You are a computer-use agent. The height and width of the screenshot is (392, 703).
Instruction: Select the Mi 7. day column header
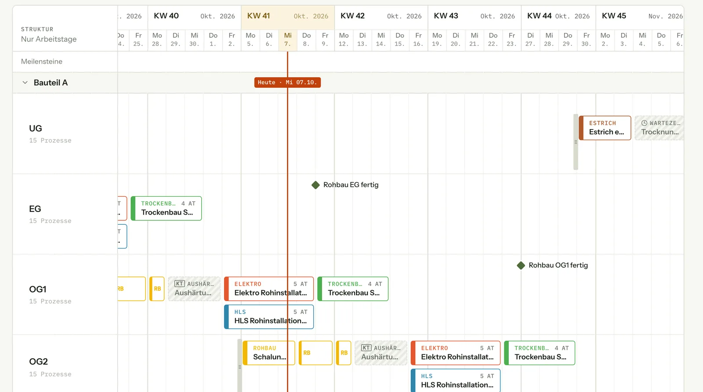pyautogui.click(x=288, y=40)
